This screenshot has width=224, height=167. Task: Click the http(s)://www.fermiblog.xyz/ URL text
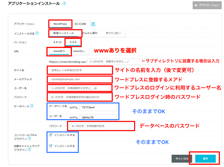pyautogui.click(x=68, y=62)
